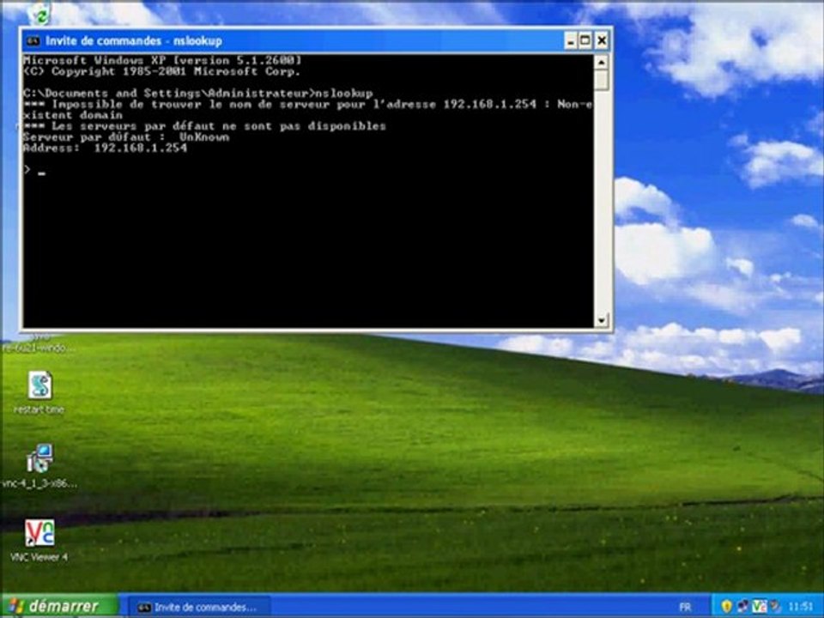
Task: Click the FR language indicator
Action: [x=685, y=607]
